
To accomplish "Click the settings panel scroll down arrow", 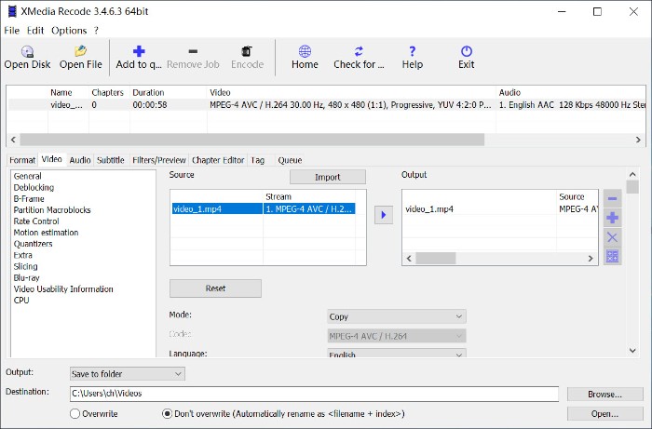I will coord(632,351).
